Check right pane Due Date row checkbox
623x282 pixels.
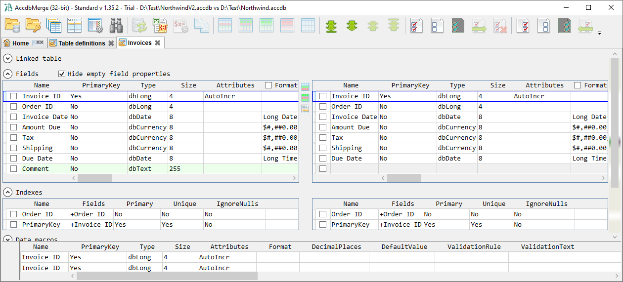pos(323,159)
